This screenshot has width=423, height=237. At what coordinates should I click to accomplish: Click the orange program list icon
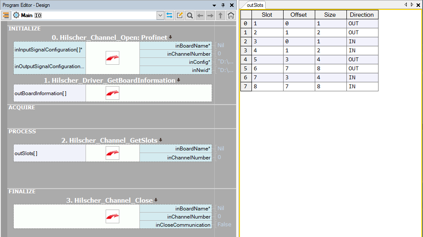point(6,15)
